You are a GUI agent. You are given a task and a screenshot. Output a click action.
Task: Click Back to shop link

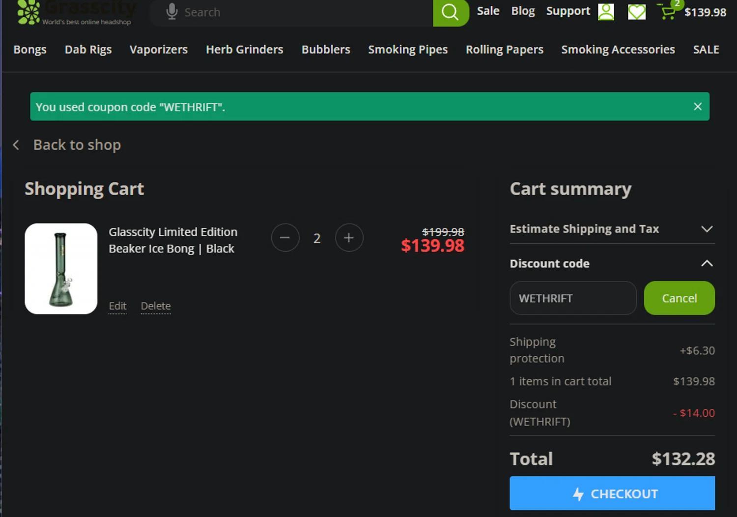(x=77, y=145)
